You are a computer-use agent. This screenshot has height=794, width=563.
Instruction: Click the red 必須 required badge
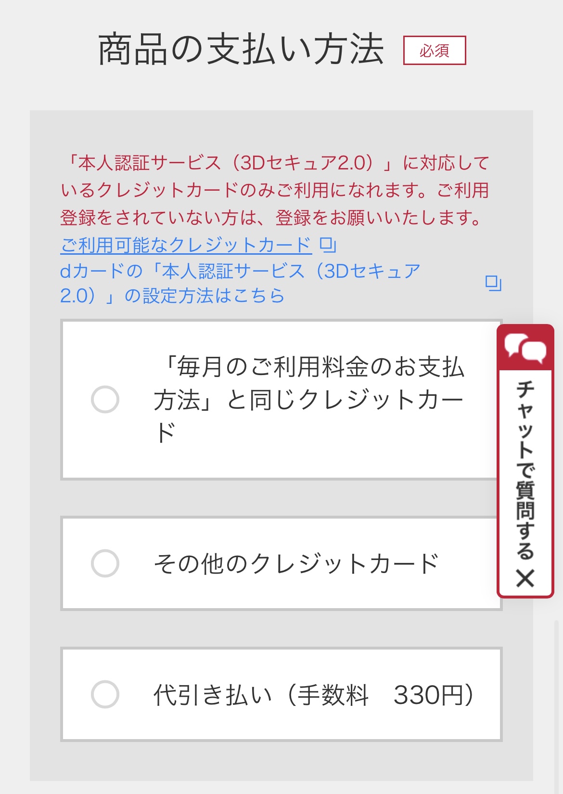(x=434, y=50)
